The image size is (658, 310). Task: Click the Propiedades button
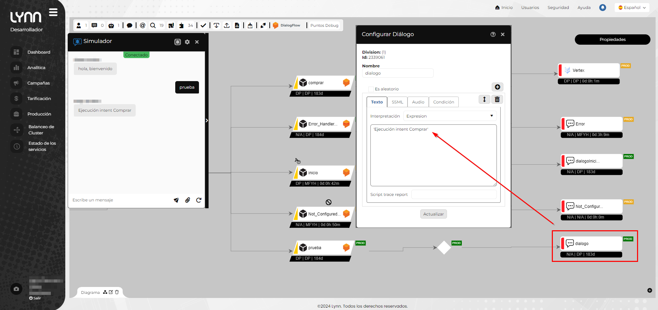point(612,40)
